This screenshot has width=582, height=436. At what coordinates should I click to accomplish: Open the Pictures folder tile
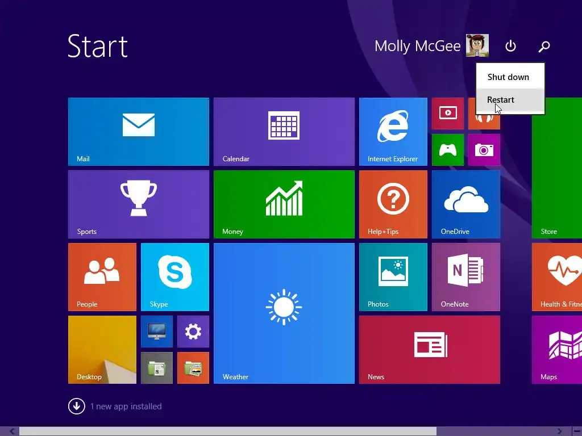pos(193,368)
